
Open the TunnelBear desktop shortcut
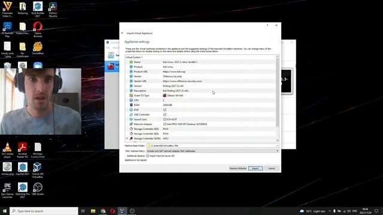pyautogui.click(x=38, y=48)
